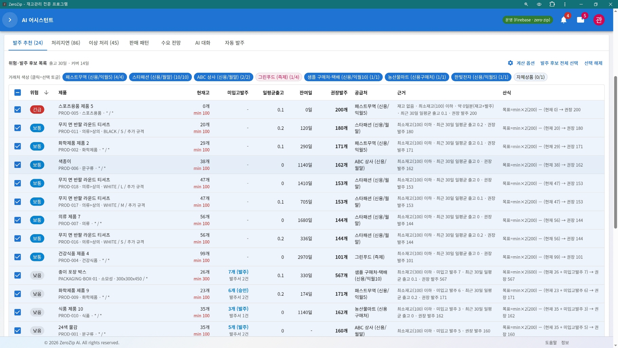Toggle the 자체상품 (0/1) vendor chip
Viewport: 618px width, 348px height.
point(530,77)
